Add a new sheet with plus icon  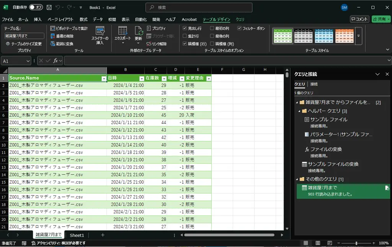pos(103,235)
